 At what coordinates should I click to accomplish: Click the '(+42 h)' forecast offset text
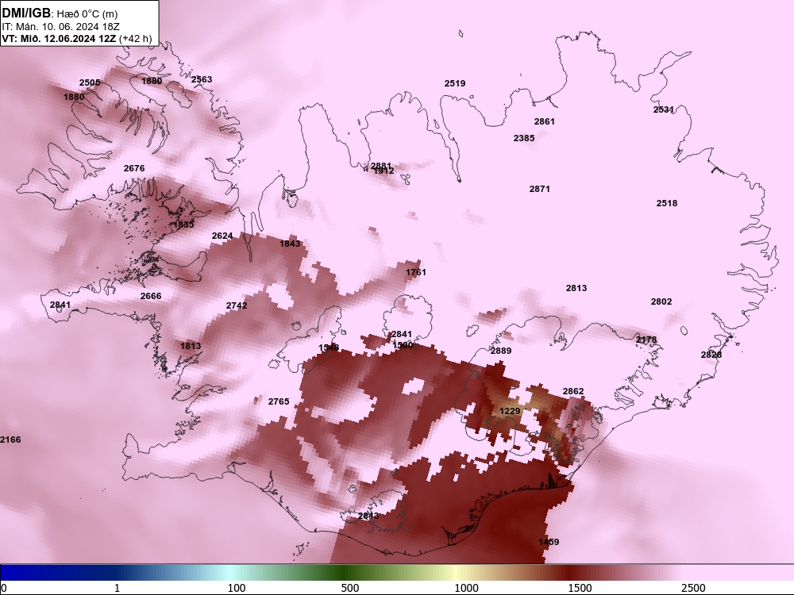click(x=135, y=38)
